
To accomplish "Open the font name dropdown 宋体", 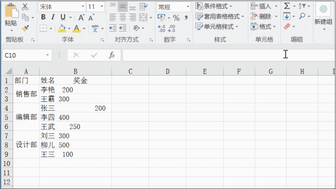I will (83, 7).
